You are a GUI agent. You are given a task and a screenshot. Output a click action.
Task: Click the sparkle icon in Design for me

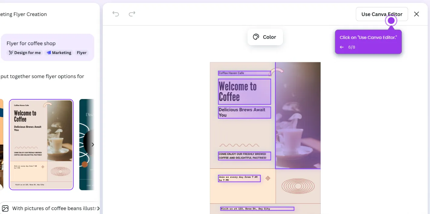[11, 53]
